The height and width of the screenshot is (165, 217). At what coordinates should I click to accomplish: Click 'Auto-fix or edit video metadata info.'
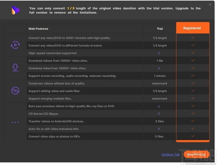pos(54,129)
